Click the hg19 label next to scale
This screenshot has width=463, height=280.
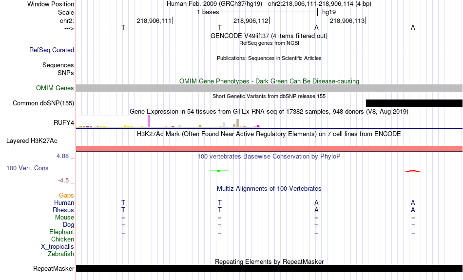coord(329,12)
